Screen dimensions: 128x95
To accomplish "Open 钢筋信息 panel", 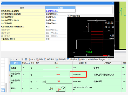I will point(60,59).
